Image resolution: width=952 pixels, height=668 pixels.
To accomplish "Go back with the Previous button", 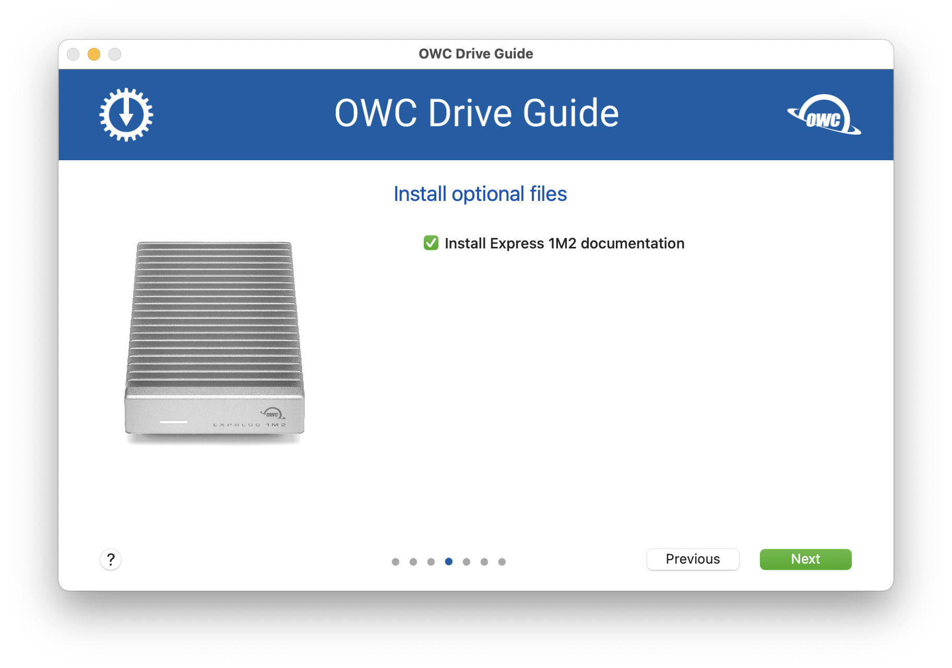I will (x=693, y=559).
